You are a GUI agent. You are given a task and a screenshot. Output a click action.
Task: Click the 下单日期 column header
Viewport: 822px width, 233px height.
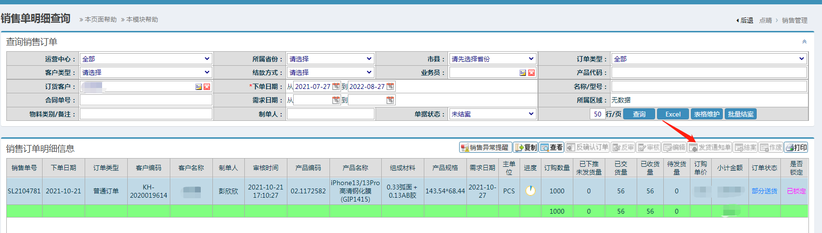(63, 168)
